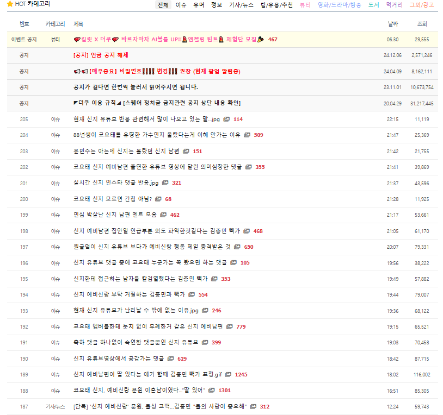
Task: Open the post titled 코요태 신지 모르면 간첩 아님?
Action: point(113,199)
